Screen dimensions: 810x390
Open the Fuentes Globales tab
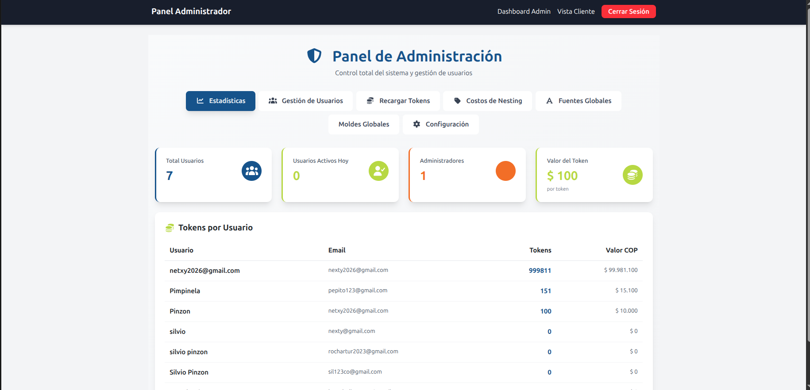(579, 101)
